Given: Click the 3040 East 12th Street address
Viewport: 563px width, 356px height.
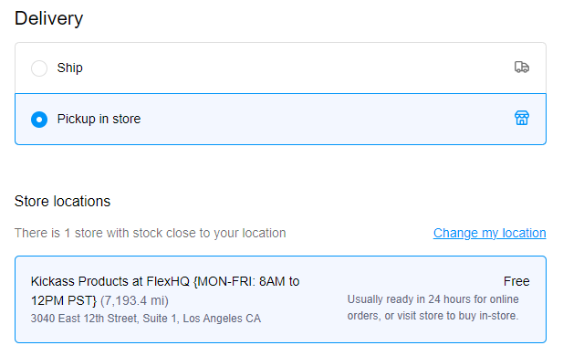Looking at the screenshot, I should pos(146,319).
